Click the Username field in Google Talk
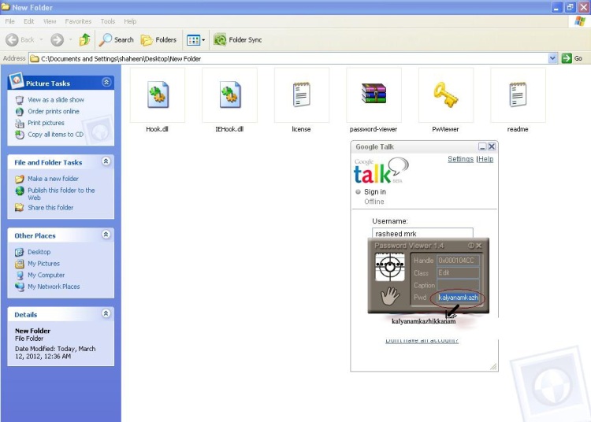 [x=422, y=233]
